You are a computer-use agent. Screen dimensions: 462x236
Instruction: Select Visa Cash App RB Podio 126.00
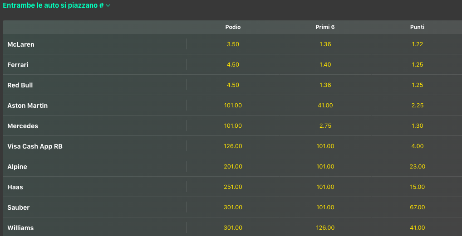click(233, 146)
